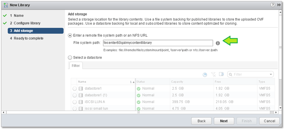This screenshot has height=130, width=285.
Task: Switch to the Filter tab
Action: coord(76,66)
